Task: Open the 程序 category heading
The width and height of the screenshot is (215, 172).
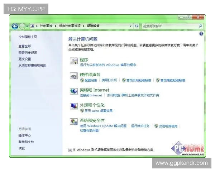Action: pyautogui.click(x=84, y=60)
